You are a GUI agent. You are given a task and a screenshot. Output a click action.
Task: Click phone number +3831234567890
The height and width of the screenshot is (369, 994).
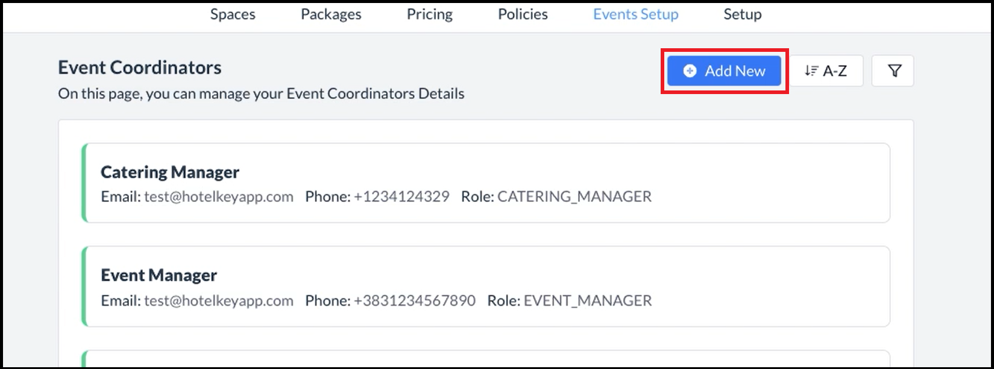pos(414,300)
